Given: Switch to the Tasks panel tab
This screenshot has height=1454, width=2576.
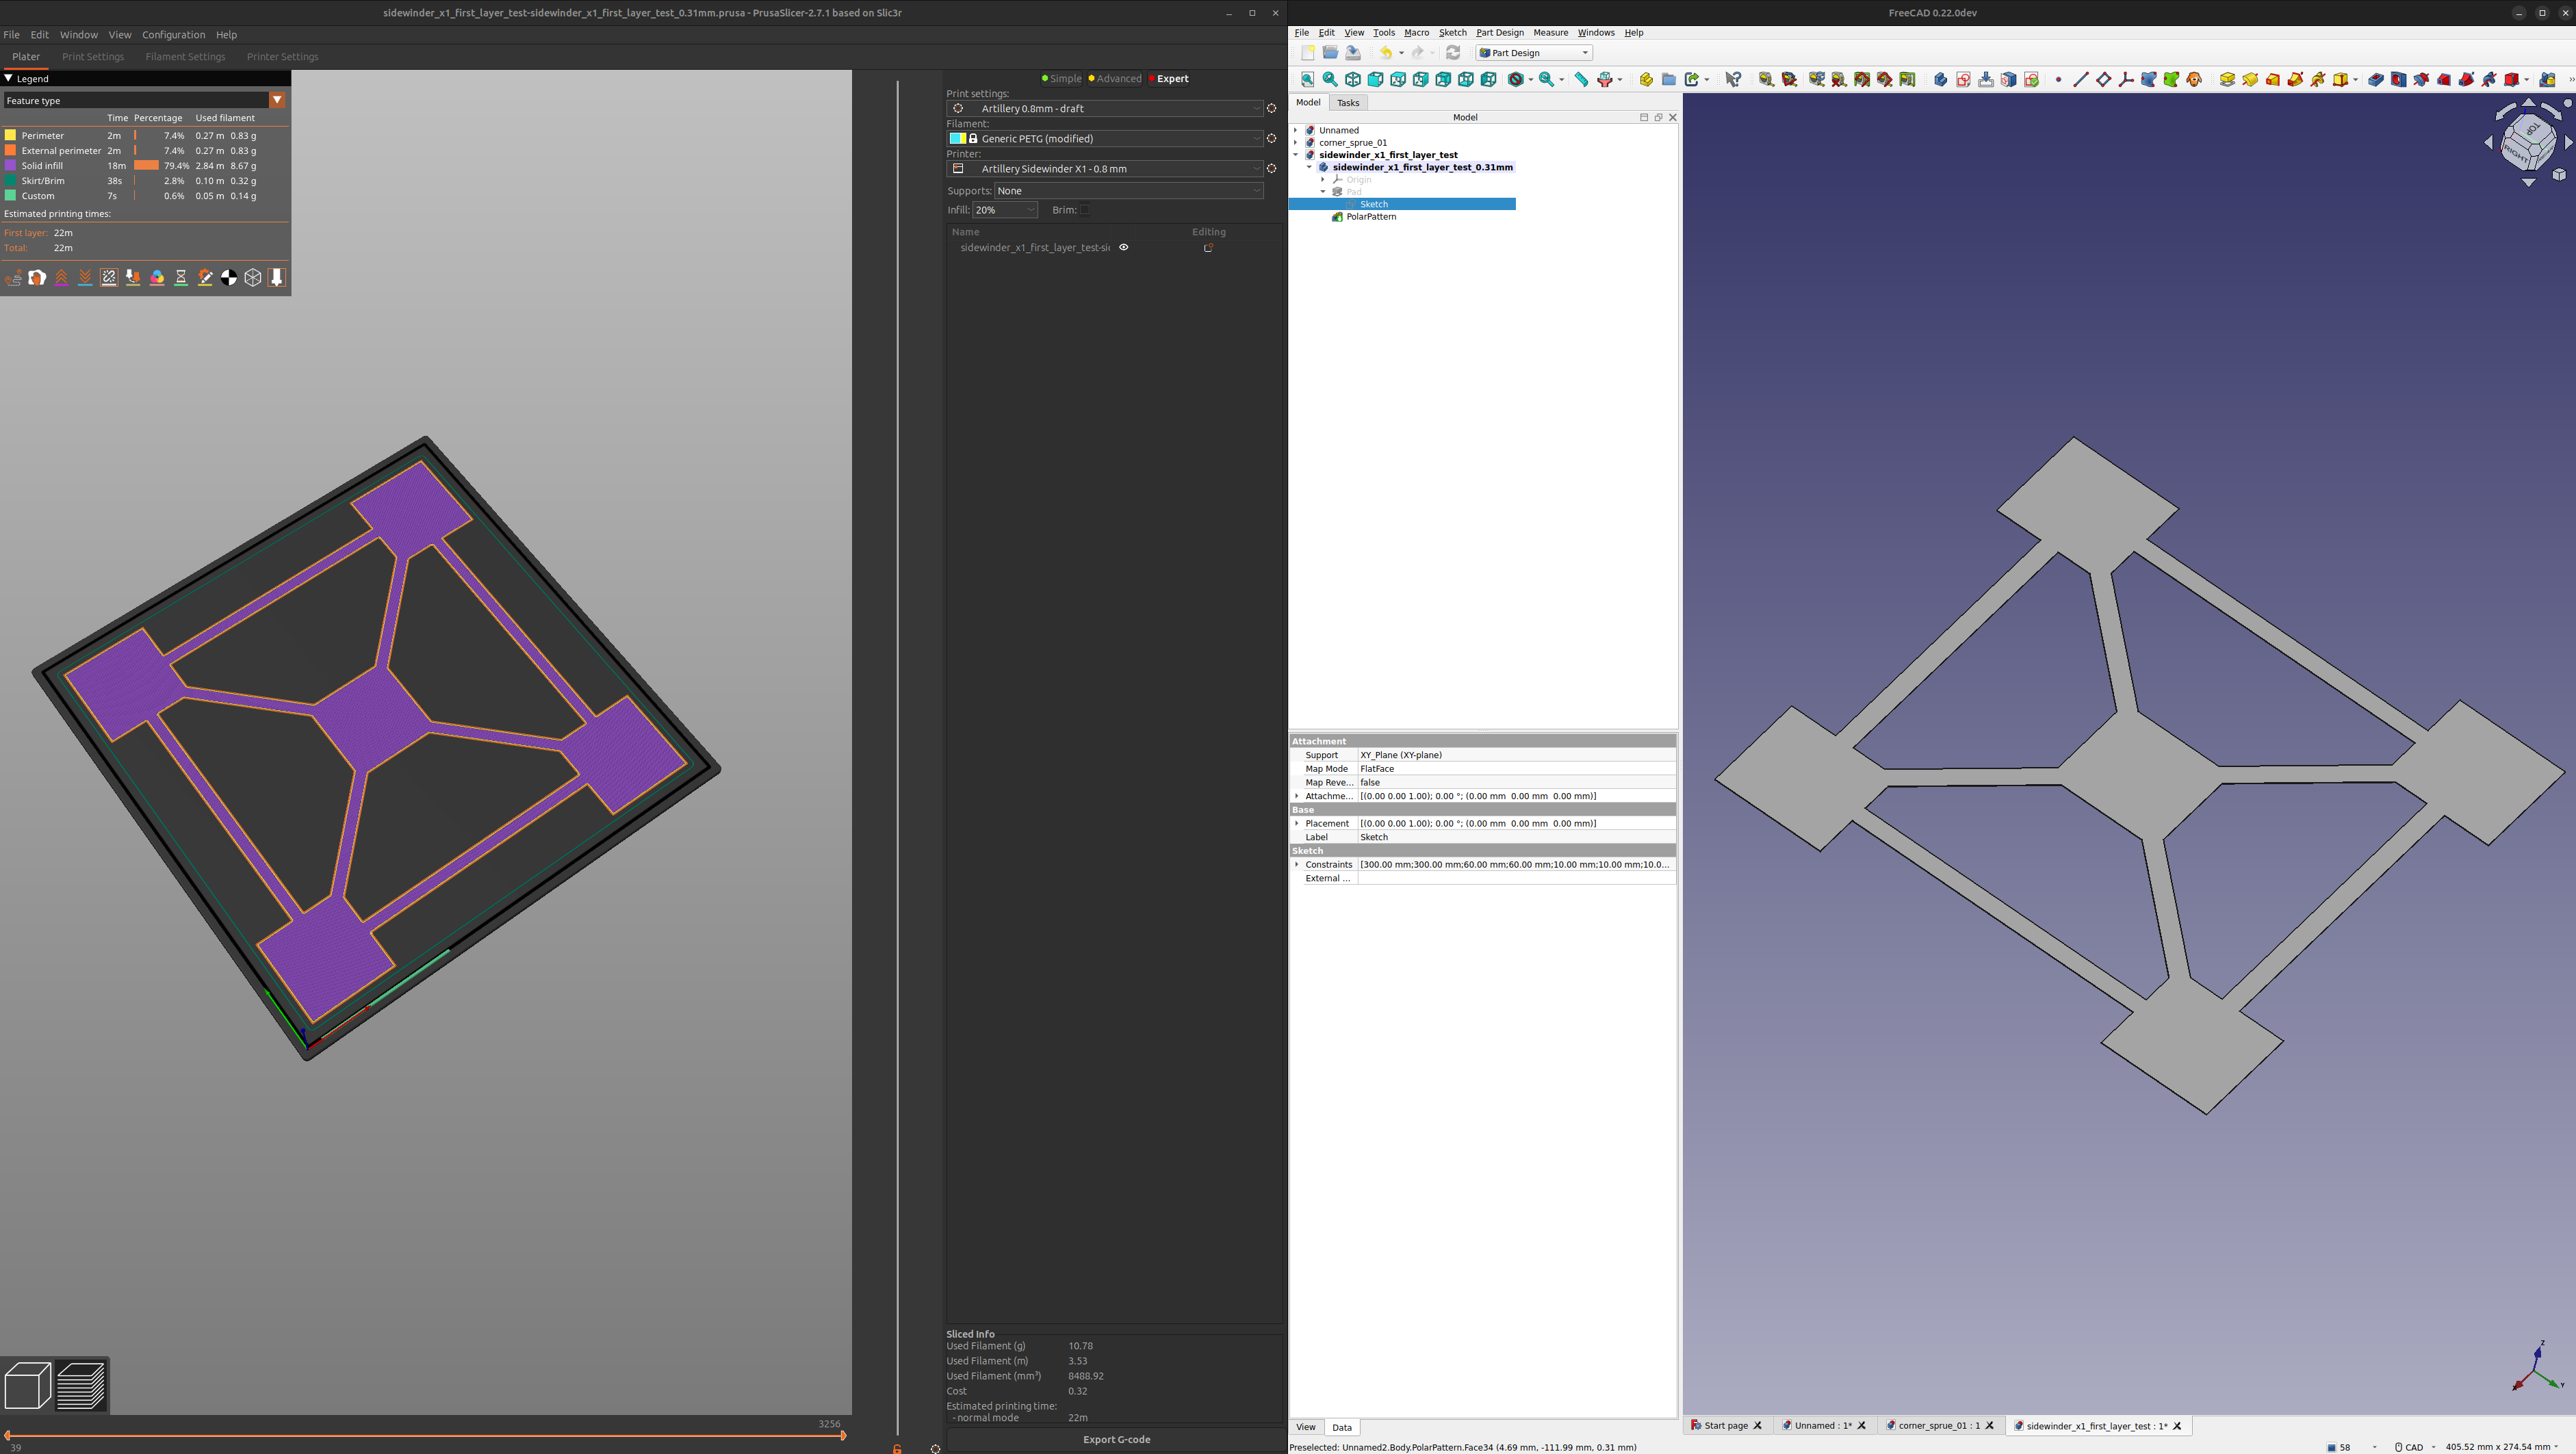Looking at the screenshot, I should click(x=1348, y=103).
